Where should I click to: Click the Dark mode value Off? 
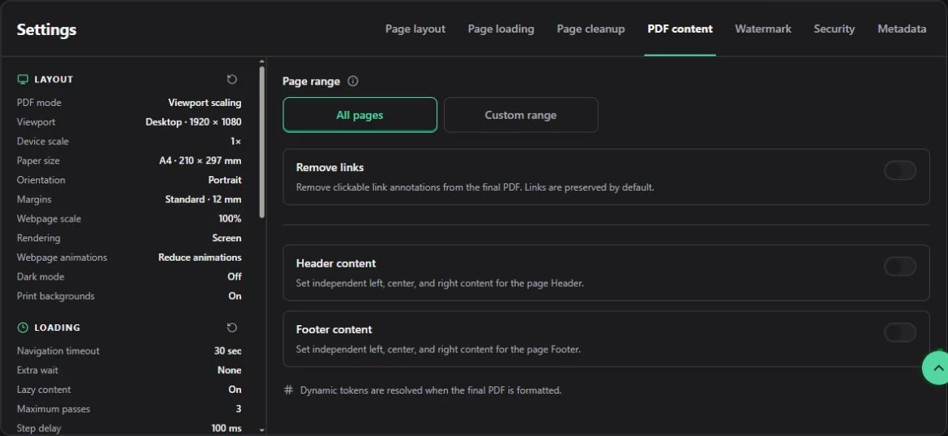click(x=235, y=277)
